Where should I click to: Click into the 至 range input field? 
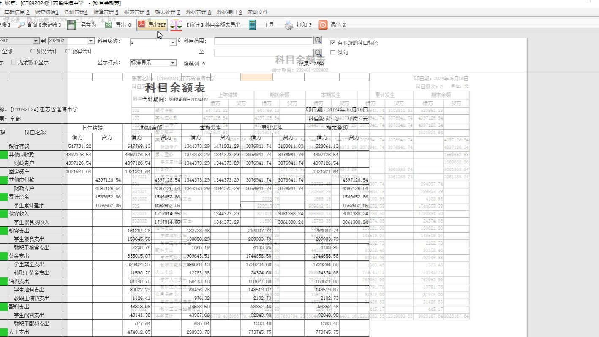tap(263, 53)
